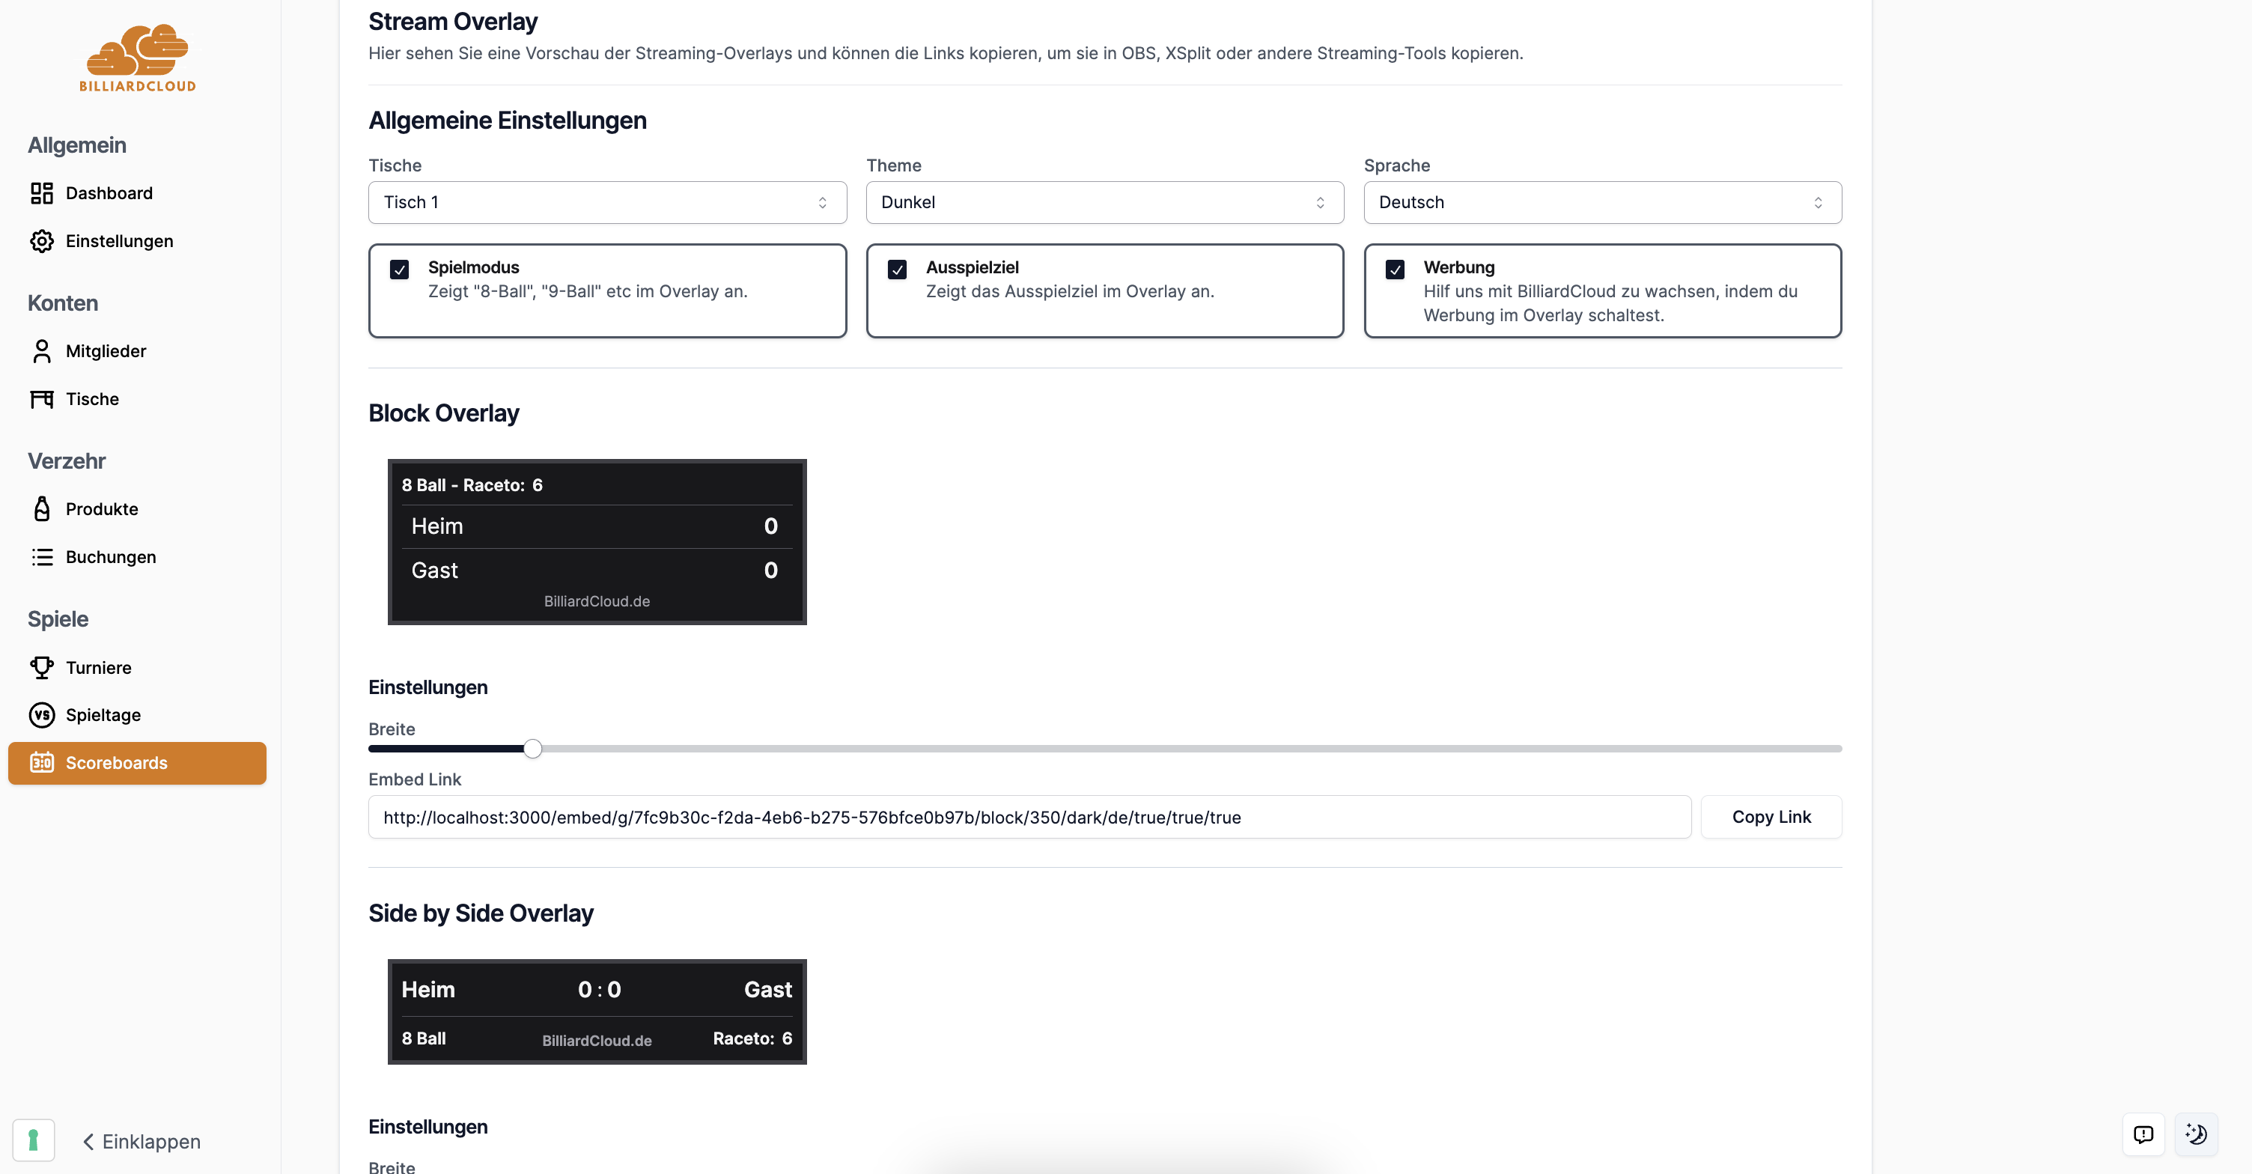Toggle dark mode moon icon
This screenshot has width=2252, height=1174.
2195,1134
